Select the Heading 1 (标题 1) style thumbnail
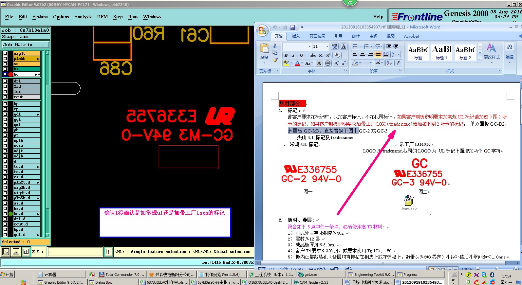522x285 pixels. tap(441, 52)
